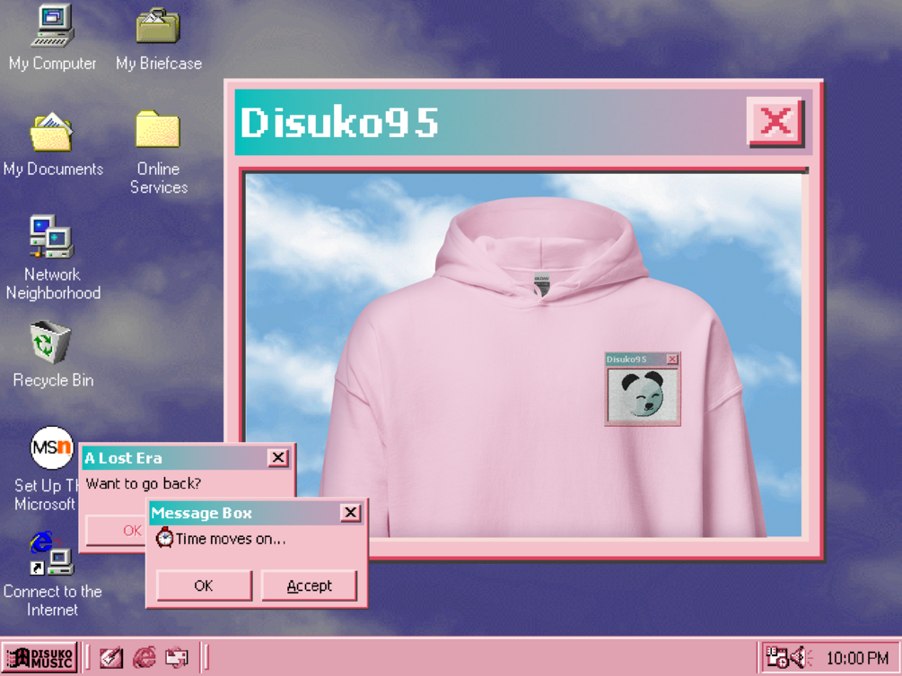
Task: Click the Accept button
Action: pos(309,585)
